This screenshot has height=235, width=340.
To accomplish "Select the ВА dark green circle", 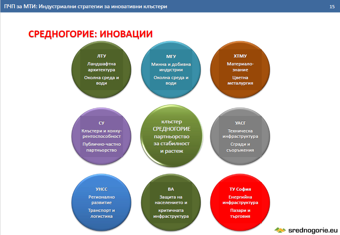I will (x=171, y=202).
